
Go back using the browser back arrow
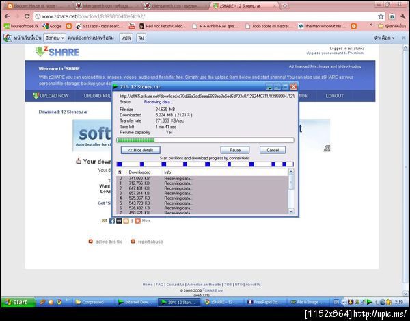8,16
